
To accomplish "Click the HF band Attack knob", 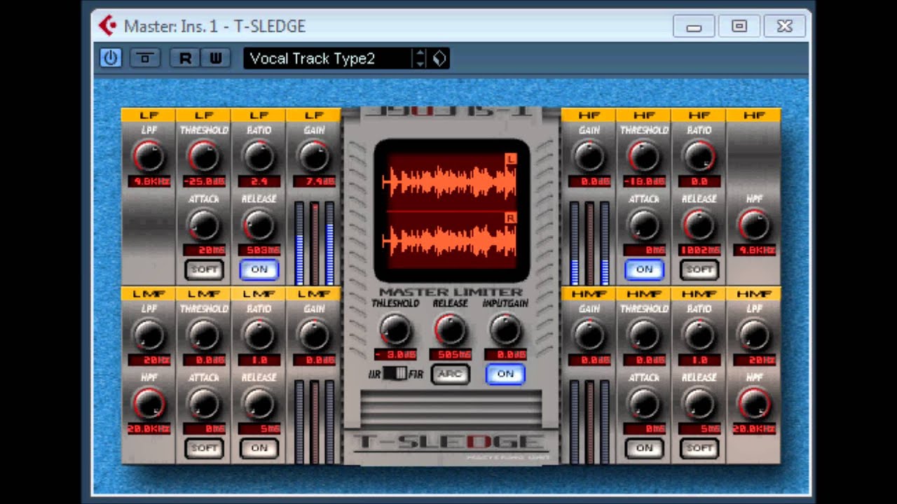I will (x=644, y=225).
